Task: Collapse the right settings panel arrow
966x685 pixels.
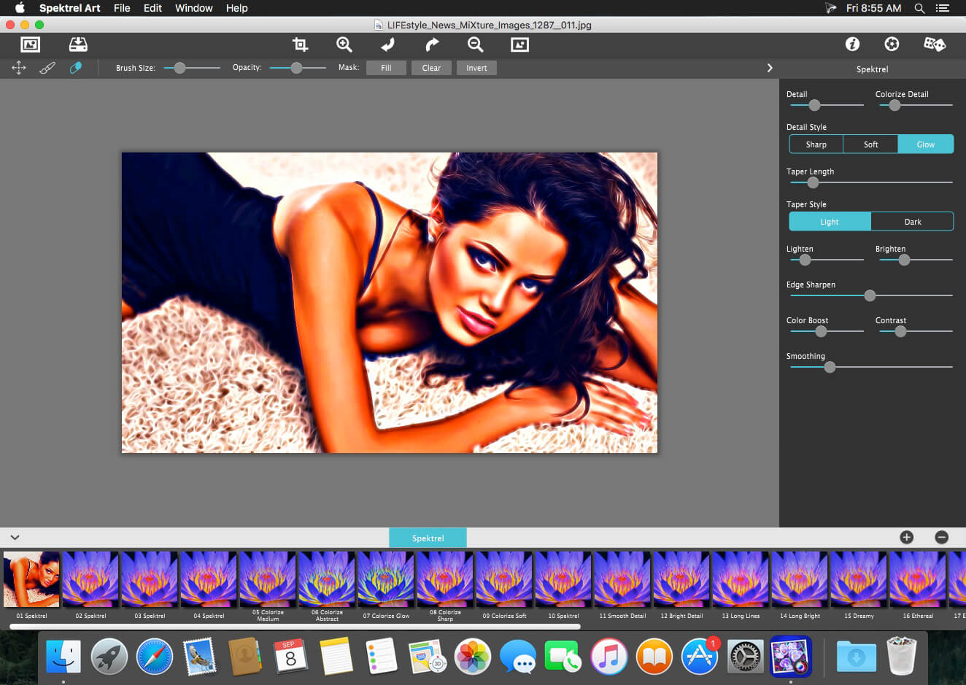Action: 769,68
